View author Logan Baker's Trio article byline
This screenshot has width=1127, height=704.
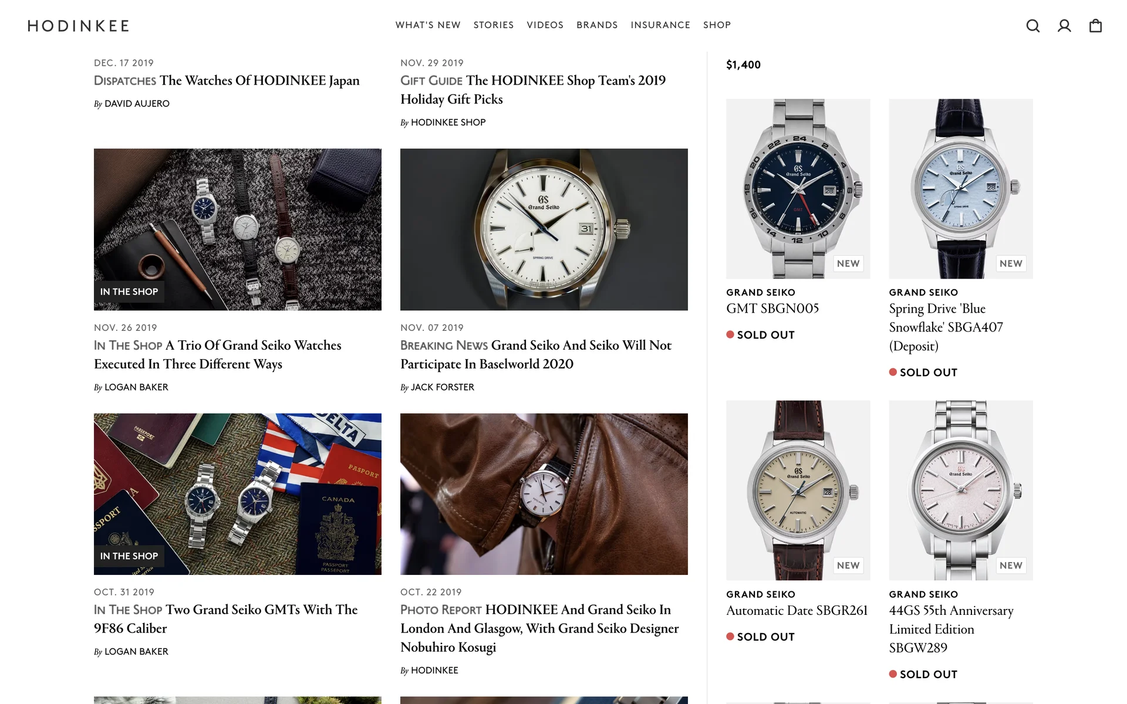(x=136, y=387)
